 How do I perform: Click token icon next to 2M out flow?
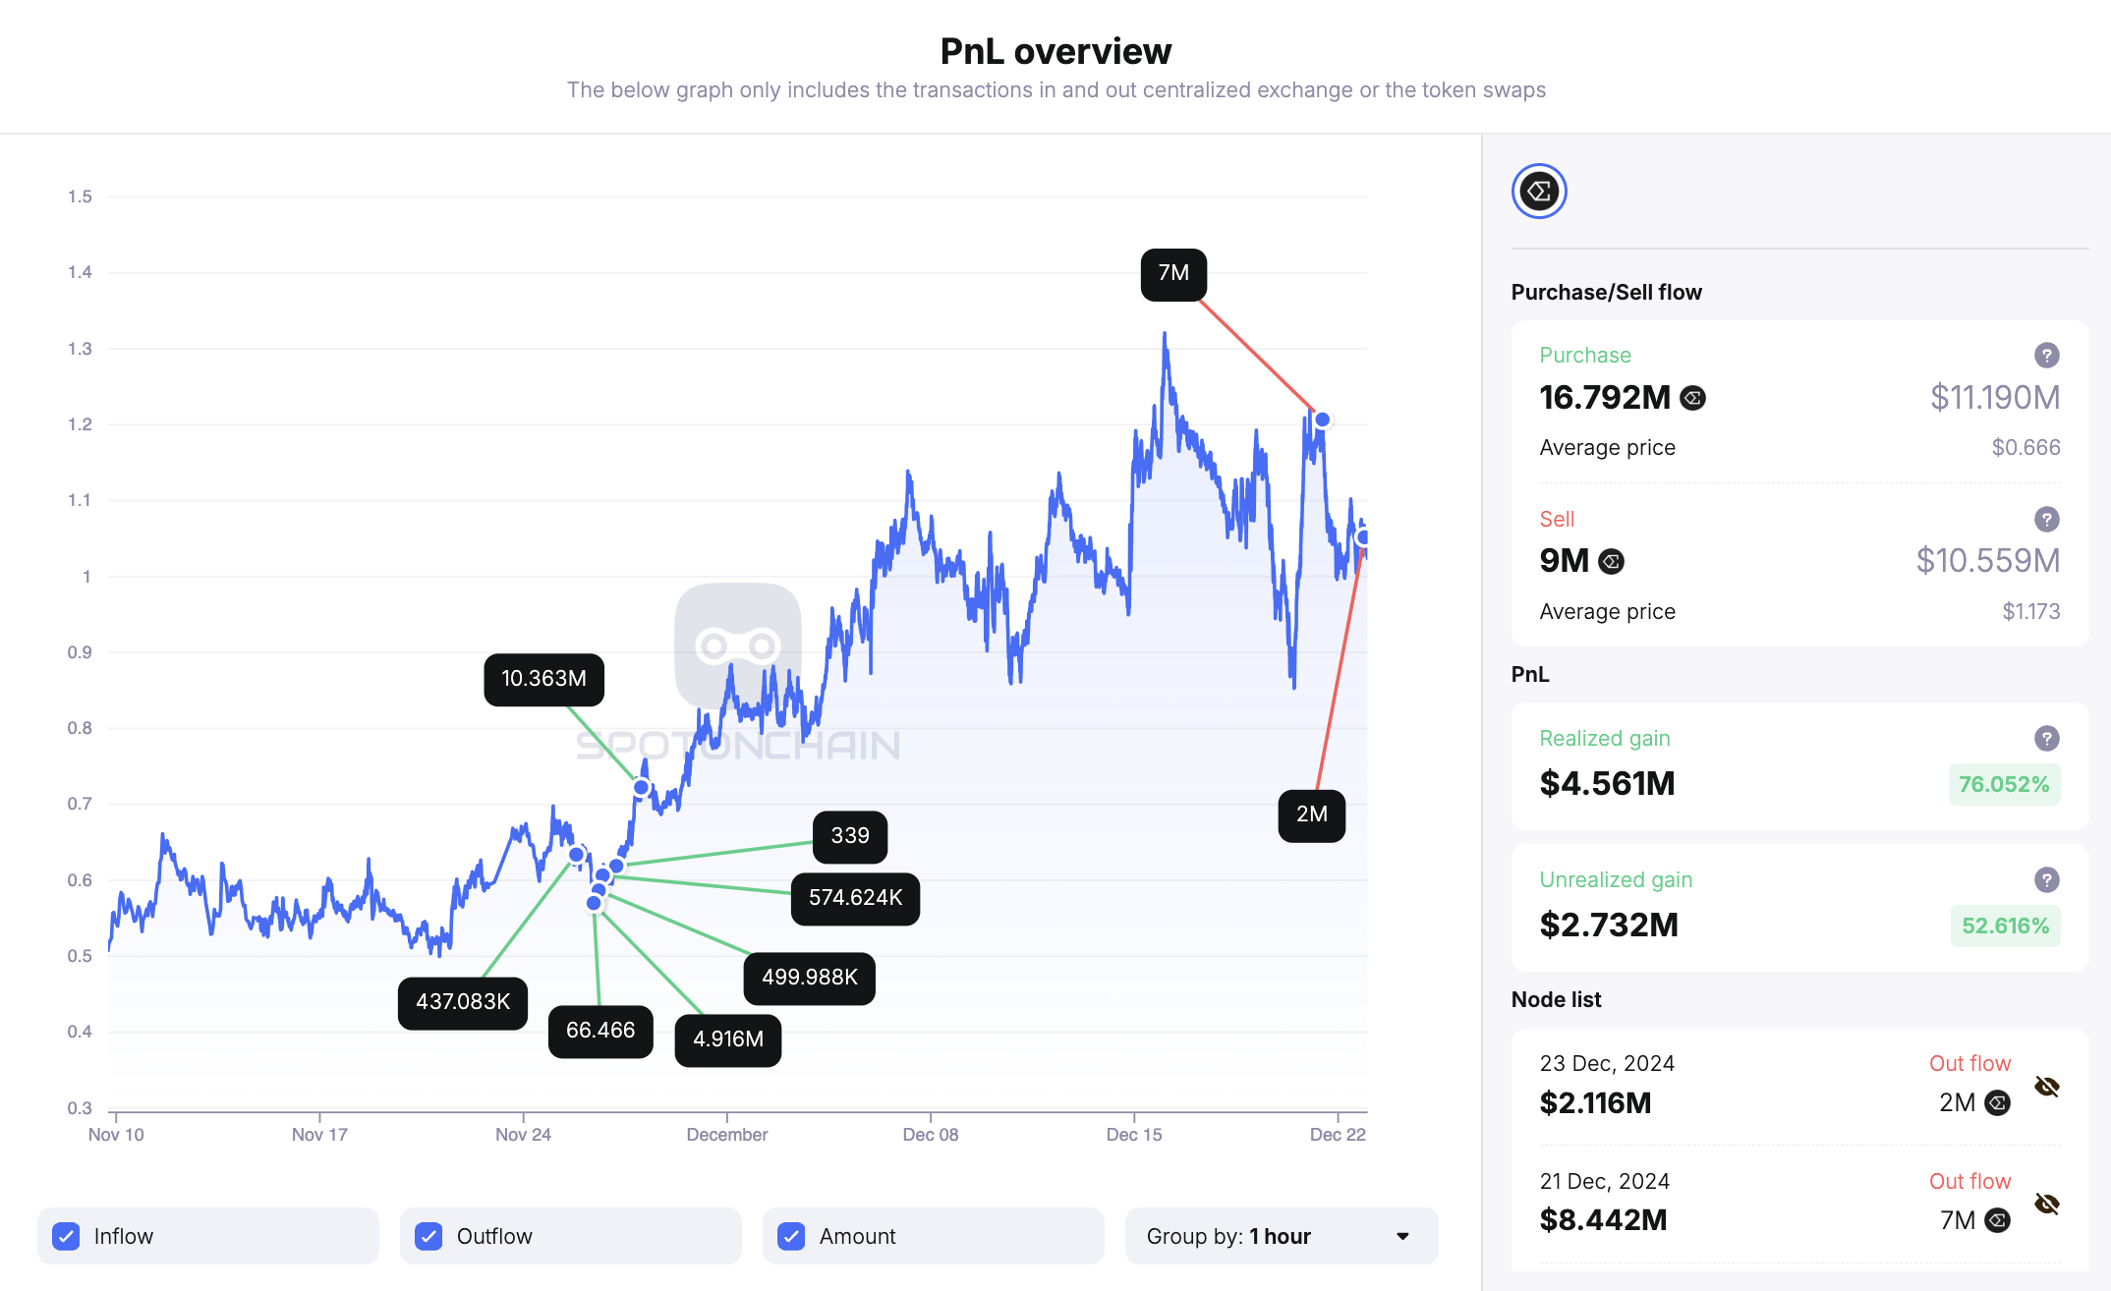pos(1997,1103)
